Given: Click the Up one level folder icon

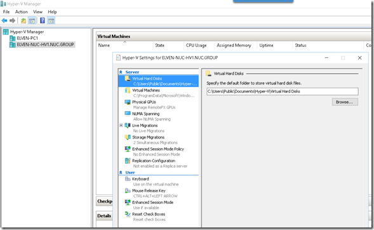Looking at the screenshot, I should click(x=23, y=21).
